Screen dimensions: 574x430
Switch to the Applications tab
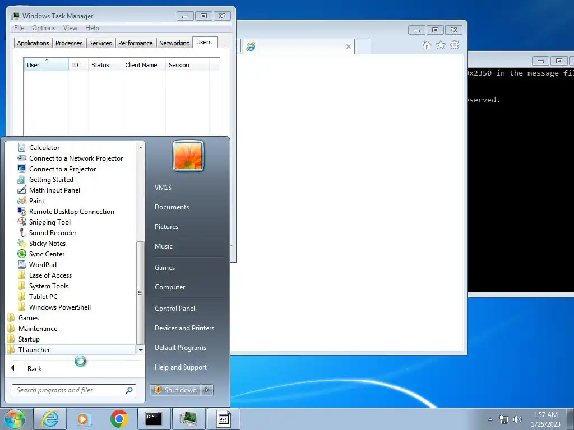[33, 43]
